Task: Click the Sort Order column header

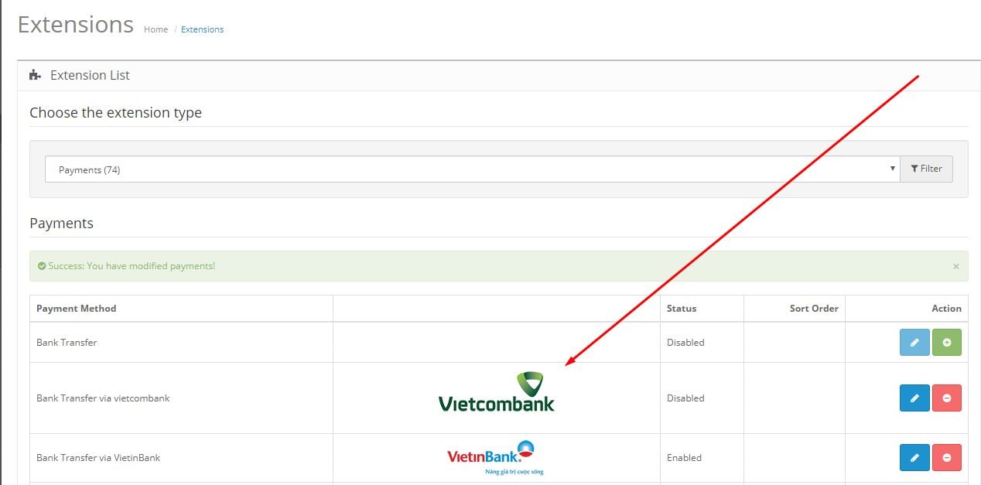Action: point(814,308)
